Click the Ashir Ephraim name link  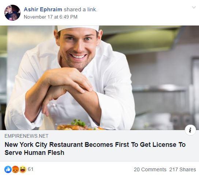pyautogui.click(x=43, y=9)
